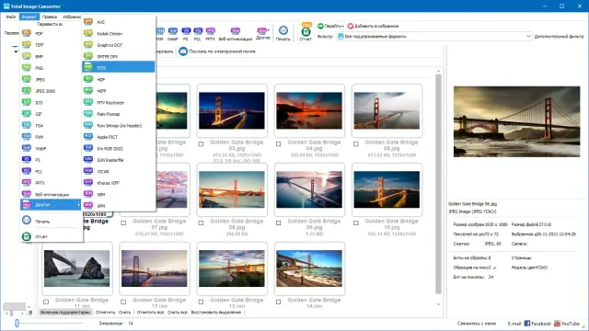Screen dimensions: 589x331
Task: Click Включая поддиректории button
Action: tap(65, 313)
